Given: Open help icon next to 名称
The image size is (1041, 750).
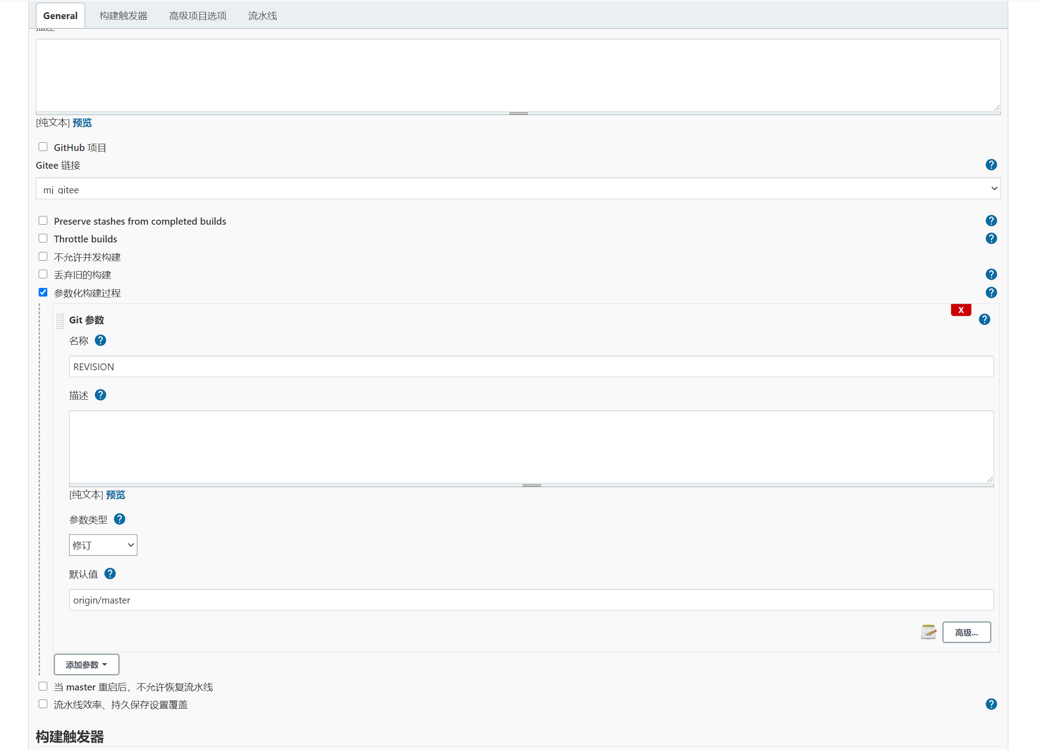Looking at the screenshot, I should pos(100,341).
